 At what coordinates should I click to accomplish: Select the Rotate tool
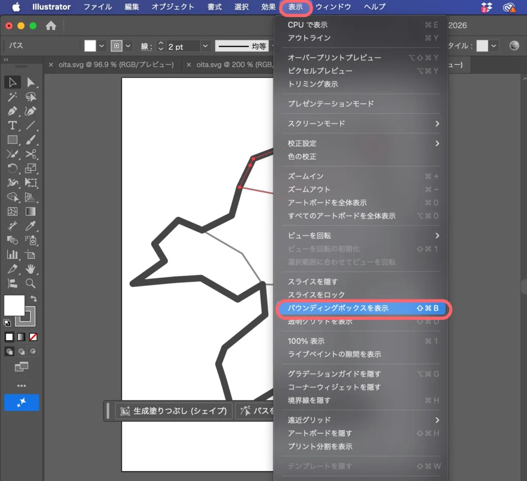(12, 167)
